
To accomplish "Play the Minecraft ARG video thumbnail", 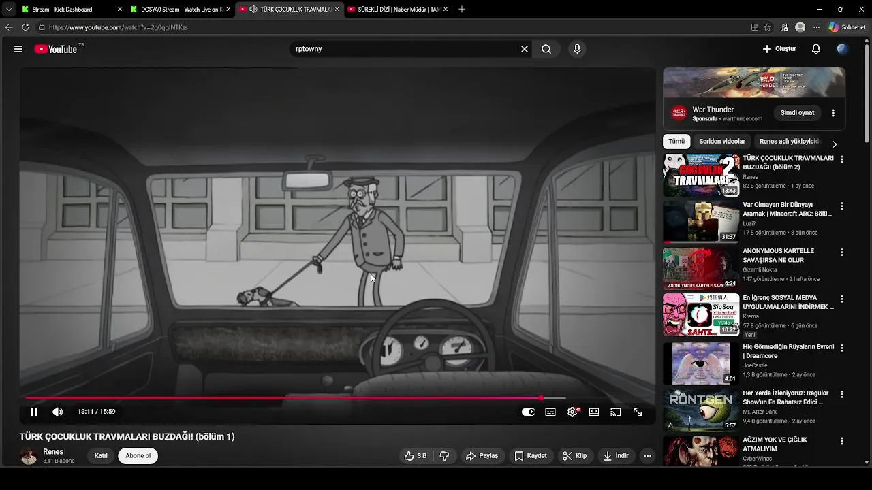I will (701, 222).
